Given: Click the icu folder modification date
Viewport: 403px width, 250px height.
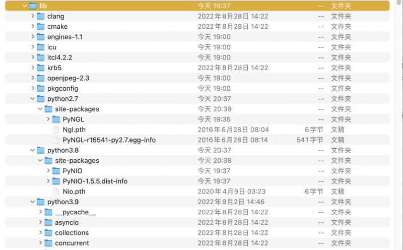Looking at the screenshot, I should [214, 47].
